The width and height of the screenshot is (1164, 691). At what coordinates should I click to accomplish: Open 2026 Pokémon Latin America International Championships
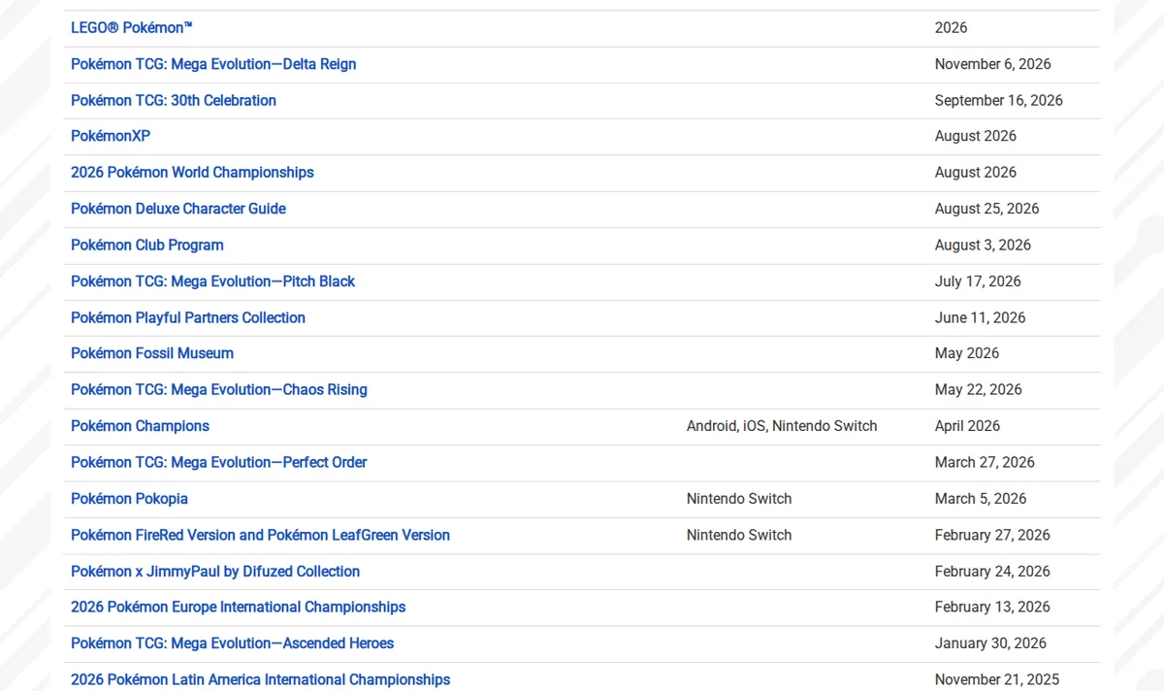point(260,679)
